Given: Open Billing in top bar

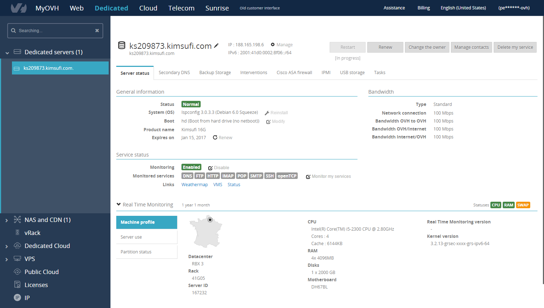Looking at the screenshot, I should [424, 8].
